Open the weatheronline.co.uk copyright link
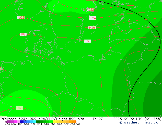 (138, 122)
